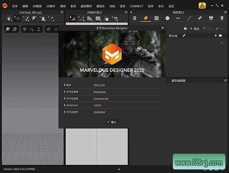Select the garment arrangement tool in 3D toolbar
This screenshot has height=173, width=229.
43,19
